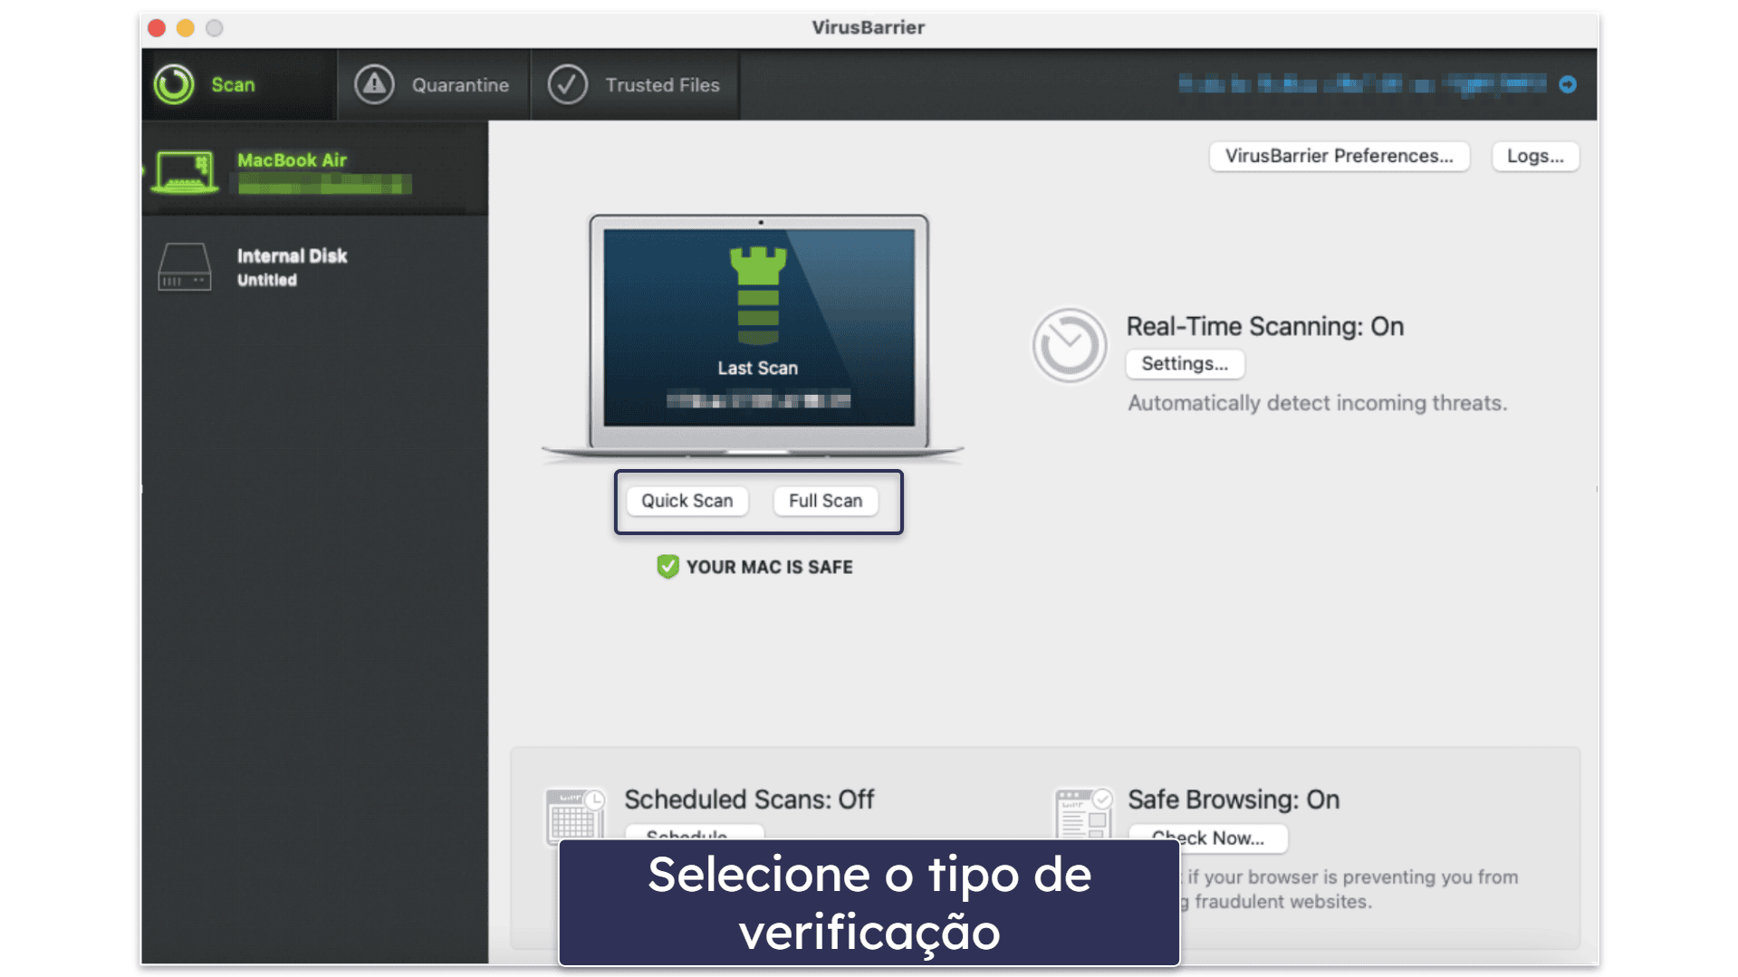Open the Logs window
This screenshot has width=1738, height=977.
coord(1535,156)
